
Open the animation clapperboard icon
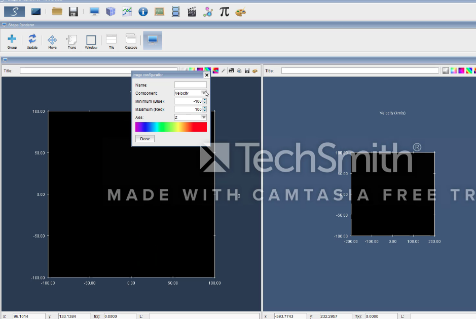pos(192,12)
